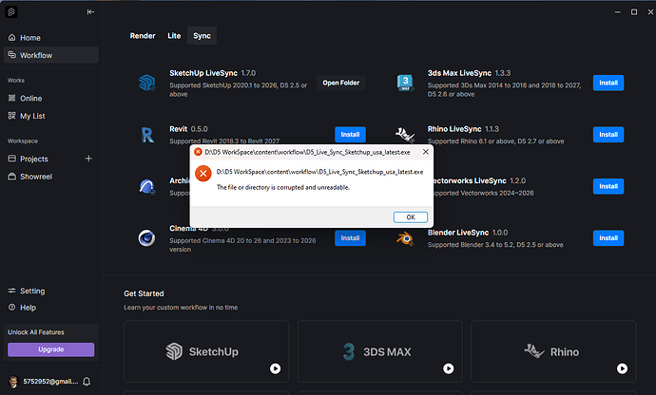Open the Home page
The image size is (656, 395).
coord(51,38)
